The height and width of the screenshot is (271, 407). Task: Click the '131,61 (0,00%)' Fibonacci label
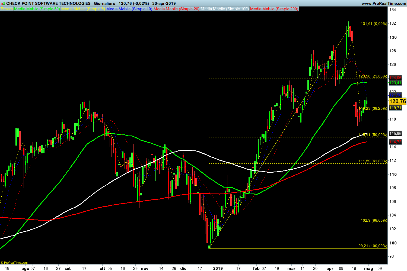(x=374, y=24)
